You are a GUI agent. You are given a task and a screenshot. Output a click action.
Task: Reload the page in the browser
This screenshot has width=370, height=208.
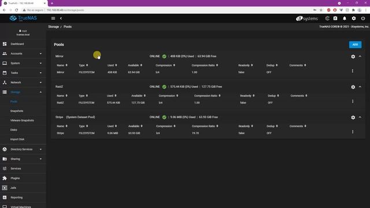(17, 10)
